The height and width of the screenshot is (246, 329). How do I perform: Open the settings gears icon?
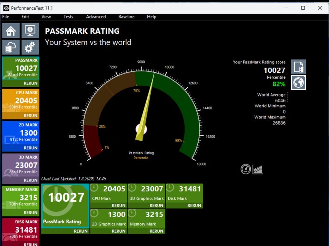coord(30,47)
